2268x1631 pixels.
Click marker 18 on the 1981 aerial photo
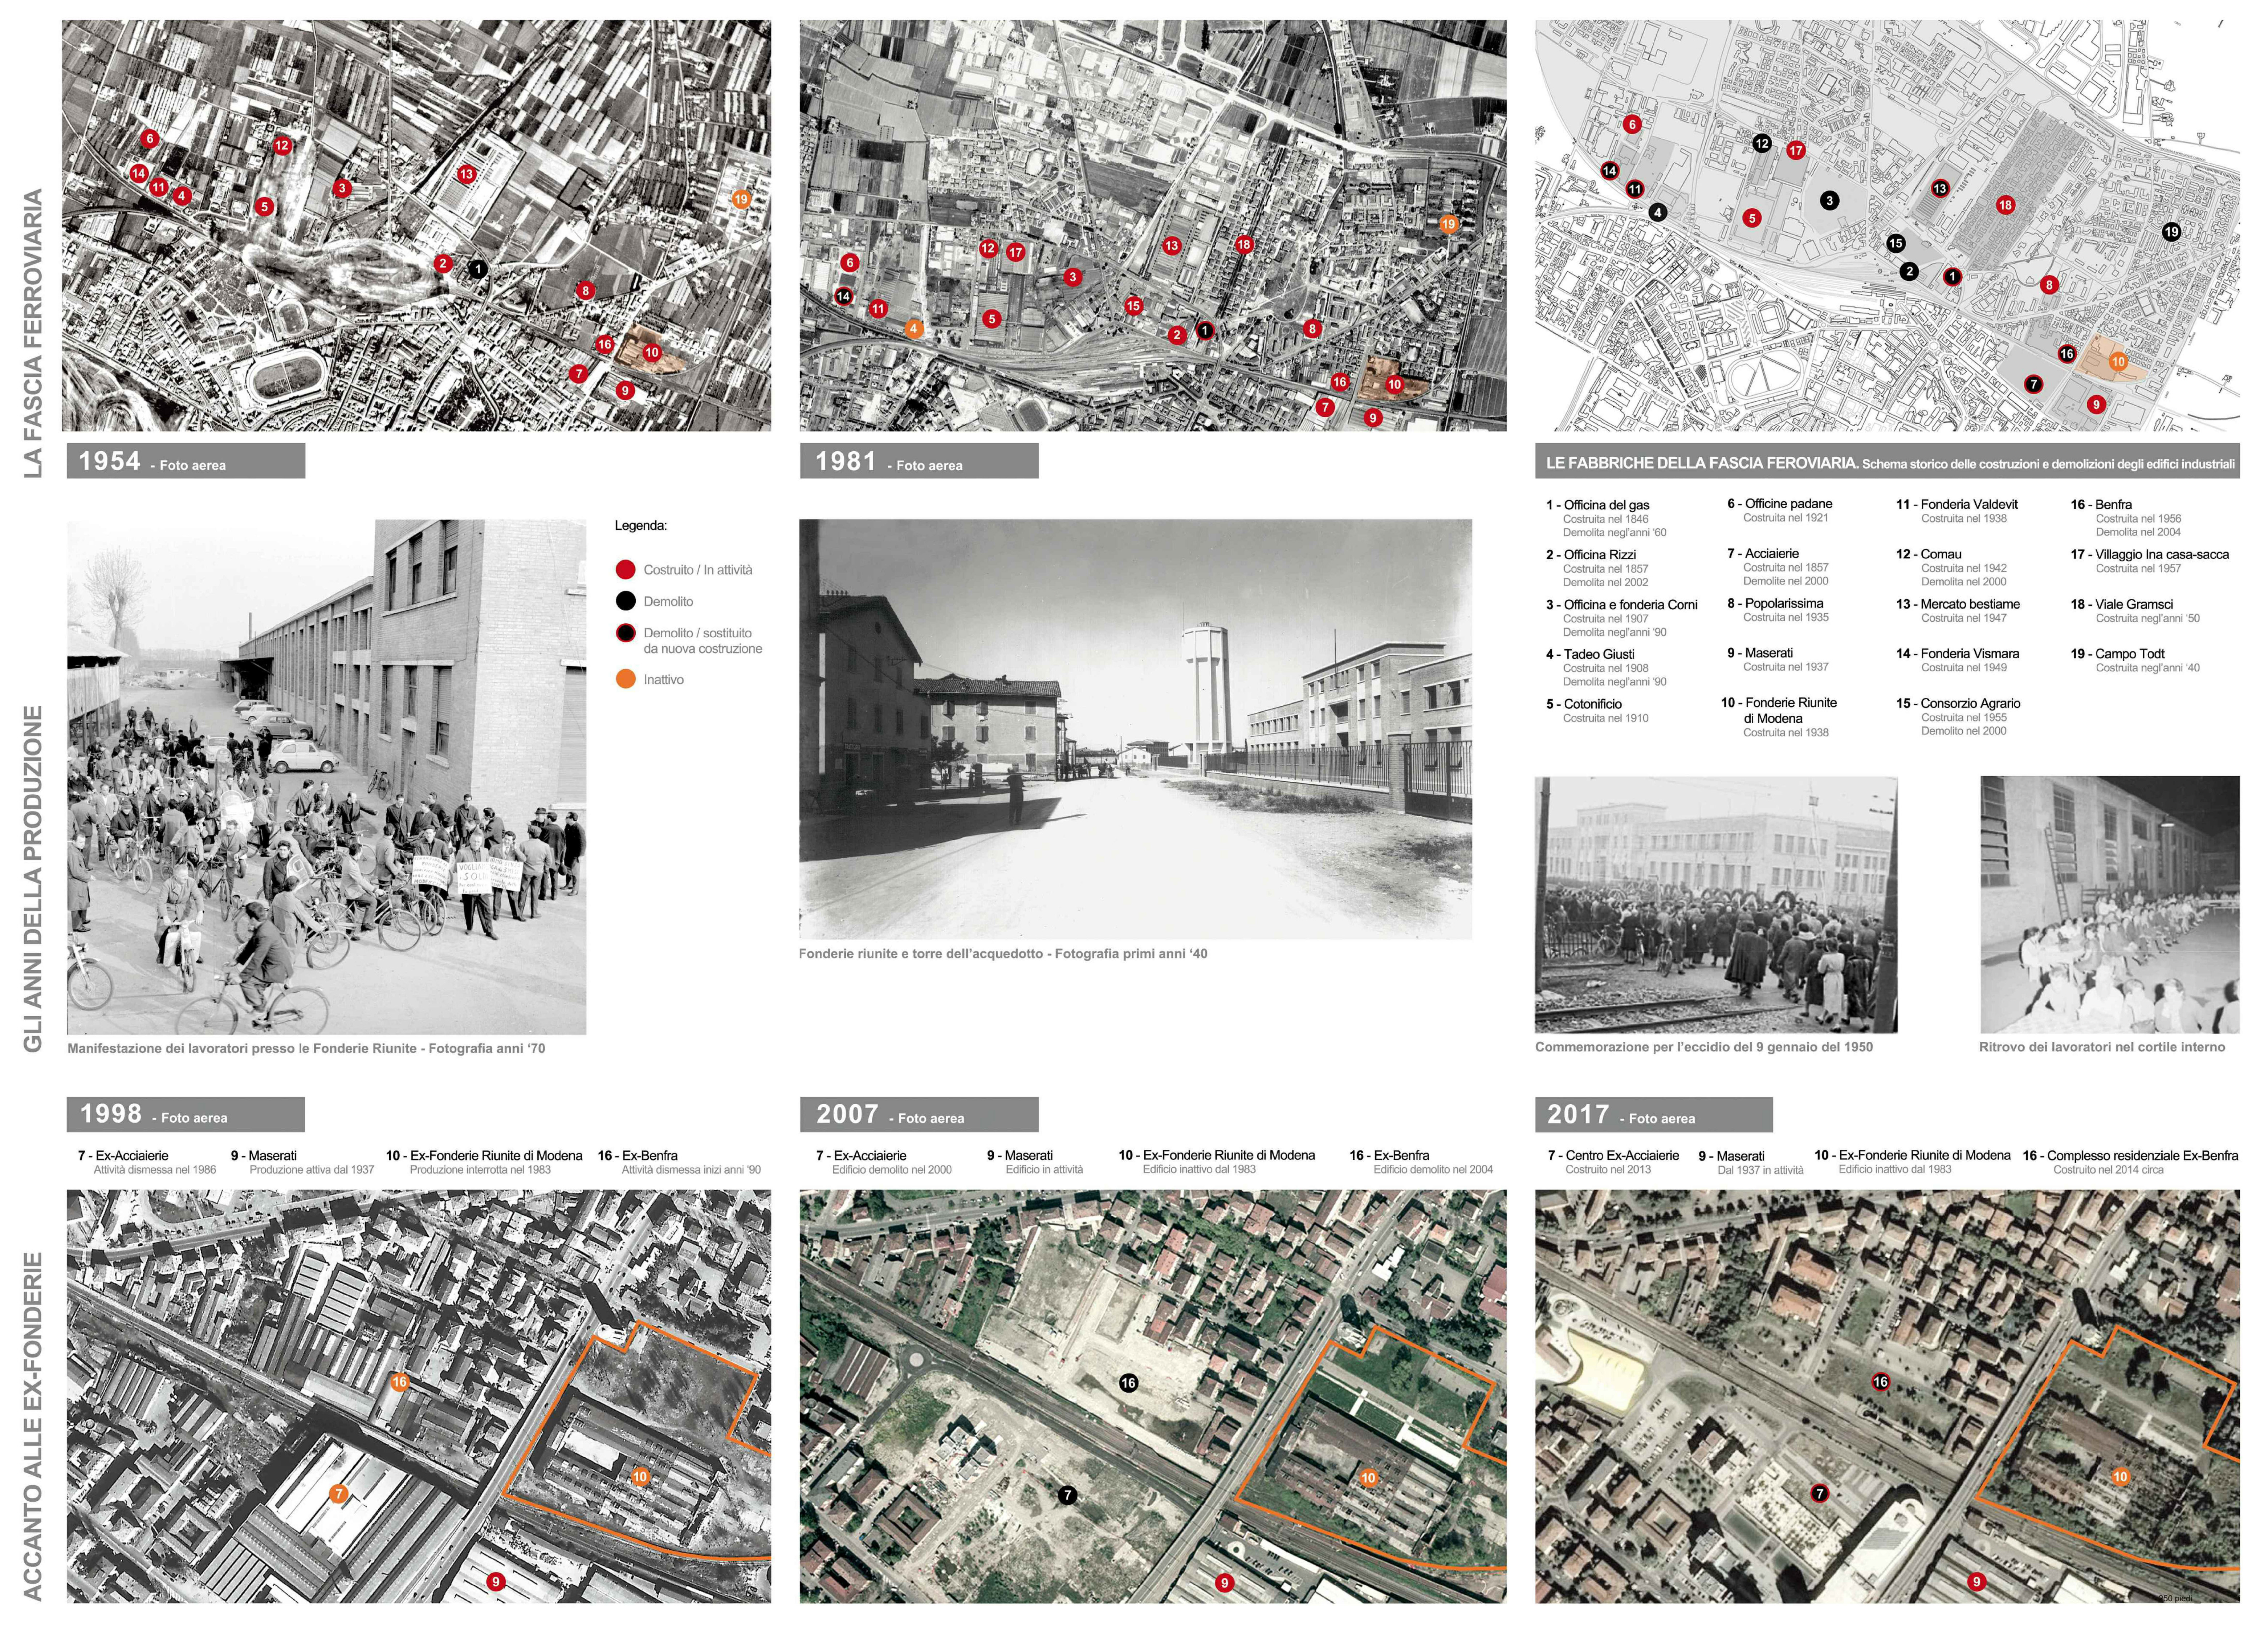(1244, 244)
